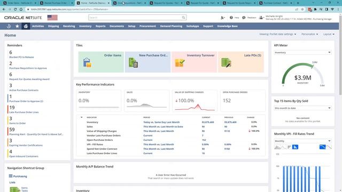Open the Inventory Turnover tile

[x=195, y=62]
